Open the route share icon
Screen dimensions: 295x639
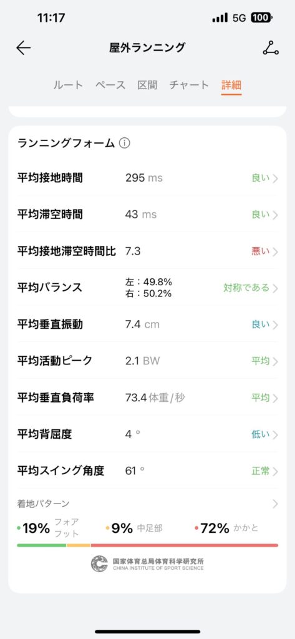click(271, 47)
